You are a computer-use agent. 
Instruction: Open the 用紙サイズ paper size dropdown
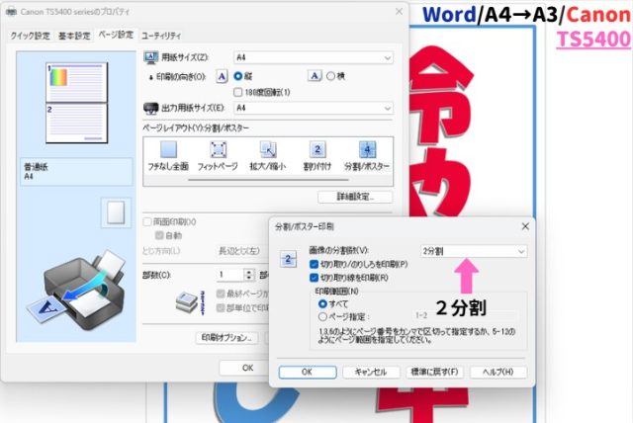[x=314, y=57]
